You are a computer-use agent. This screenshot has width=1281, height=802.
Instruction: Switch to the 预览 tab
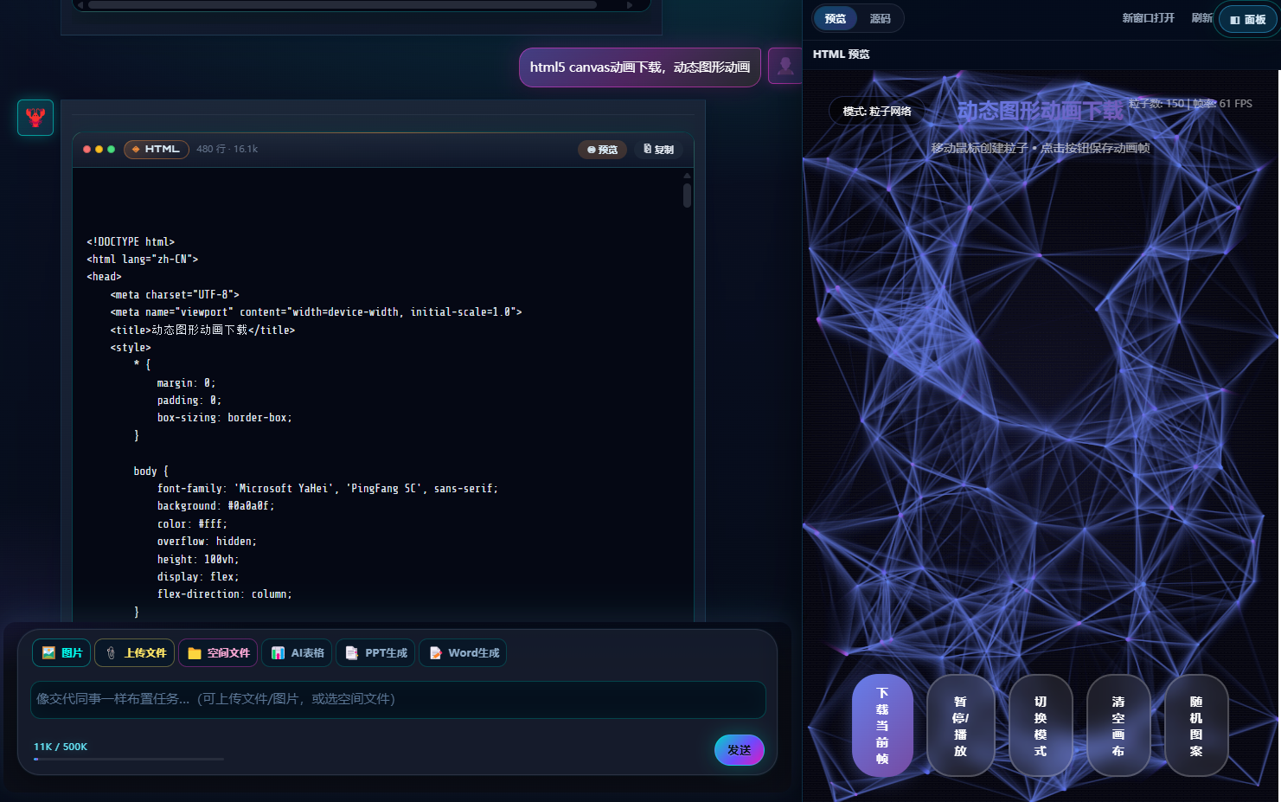tap(836, 18)
